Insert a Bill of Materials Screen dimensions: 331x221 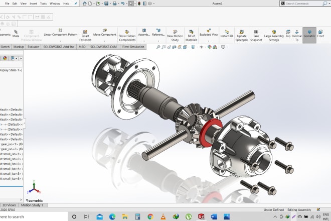[x=191, y=35]
